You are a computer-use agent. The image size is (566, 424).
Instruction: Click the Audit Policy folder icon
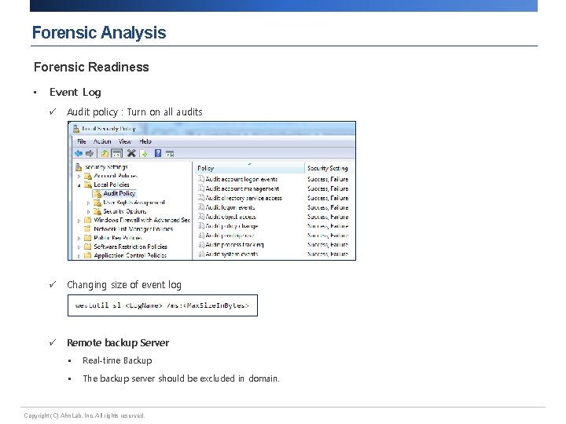(97, 194)
